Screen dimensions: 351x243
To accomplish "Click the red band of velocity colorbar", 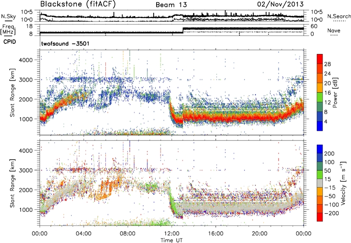I will coord(320,217).
